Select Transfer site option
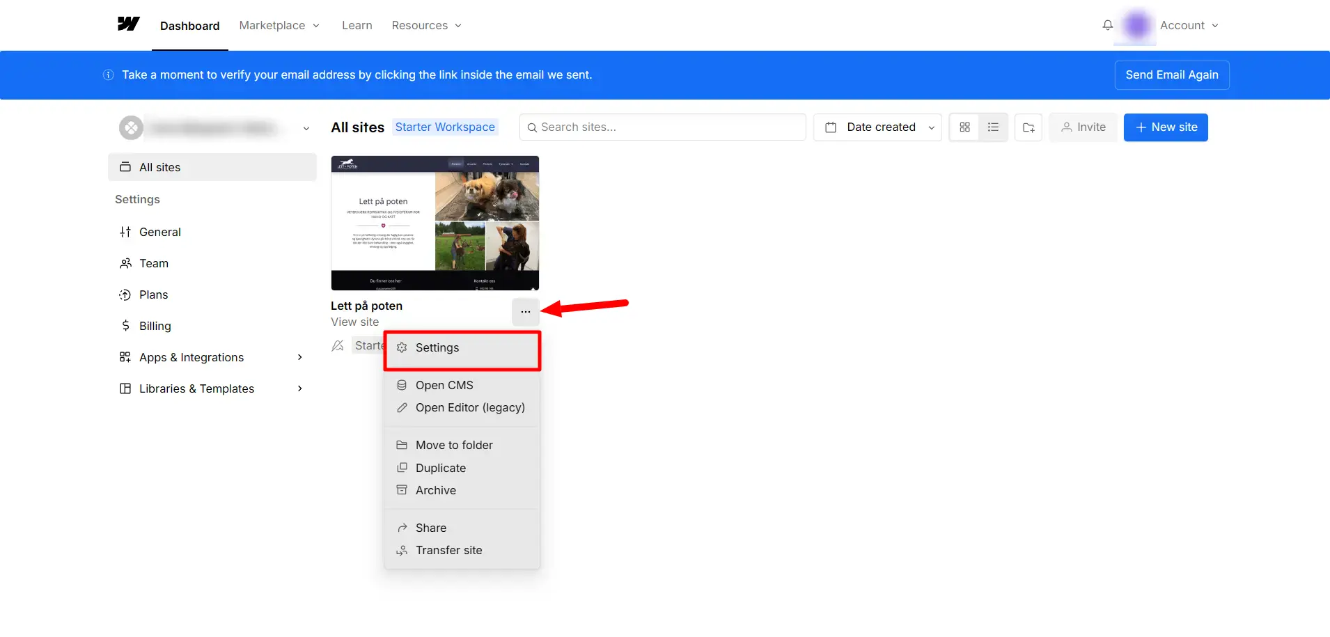1330x637 pixels. click(462, 550)
